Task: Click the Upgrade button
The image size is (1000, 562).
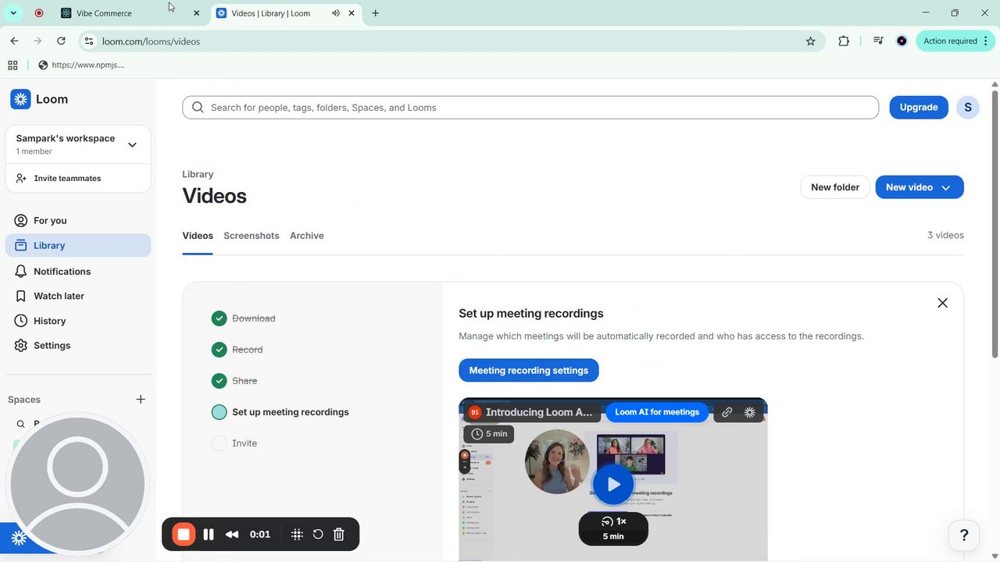Action: click(x=919, y=108)
